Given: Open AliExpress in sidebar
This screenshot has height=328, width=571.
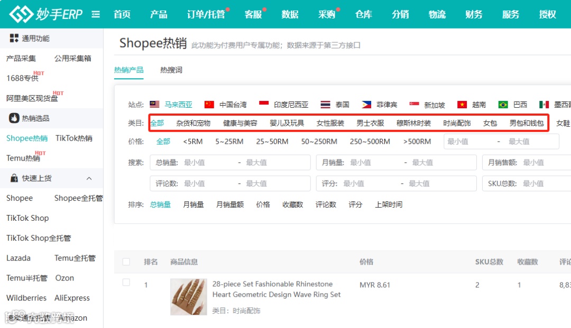Looking at the screenshot, I should (72, 298).
